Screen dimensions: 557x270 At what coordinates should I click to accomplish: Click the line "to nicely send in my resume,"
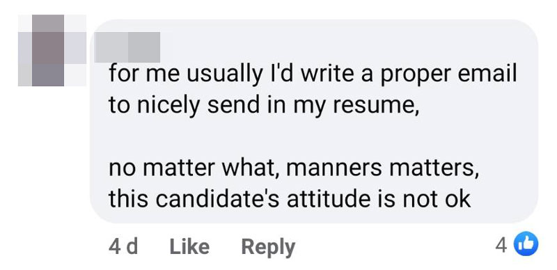coord(264,106)
